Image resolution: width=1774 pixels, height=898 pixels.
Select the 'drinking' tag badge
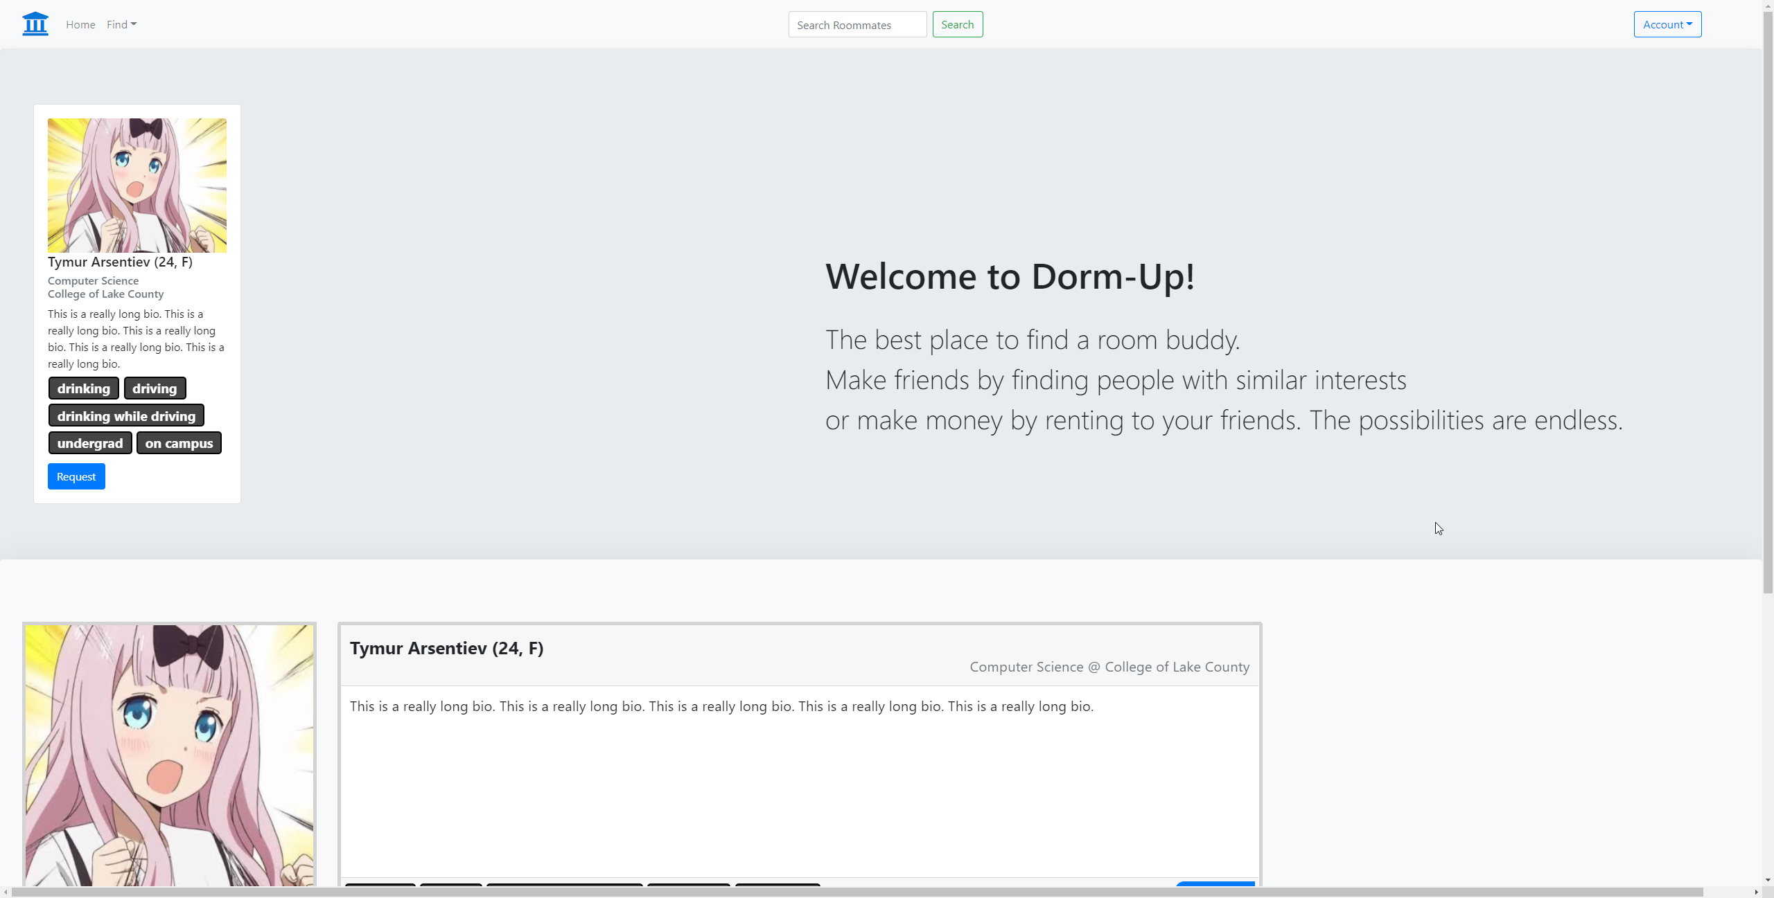click(84, 388)
